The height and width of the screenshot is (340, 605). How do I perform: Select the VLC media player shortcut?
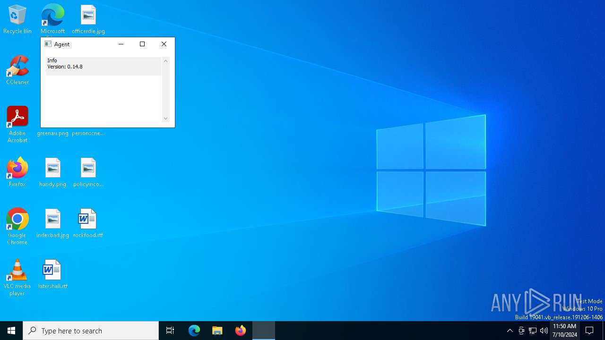tap(17, 278)
